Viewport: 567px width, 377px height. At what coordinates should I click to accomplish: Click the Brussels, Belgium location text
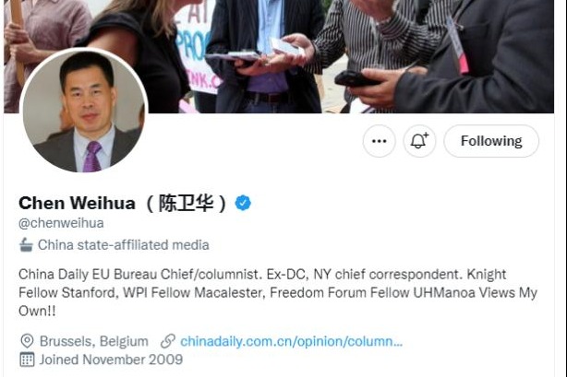[94, 341]
